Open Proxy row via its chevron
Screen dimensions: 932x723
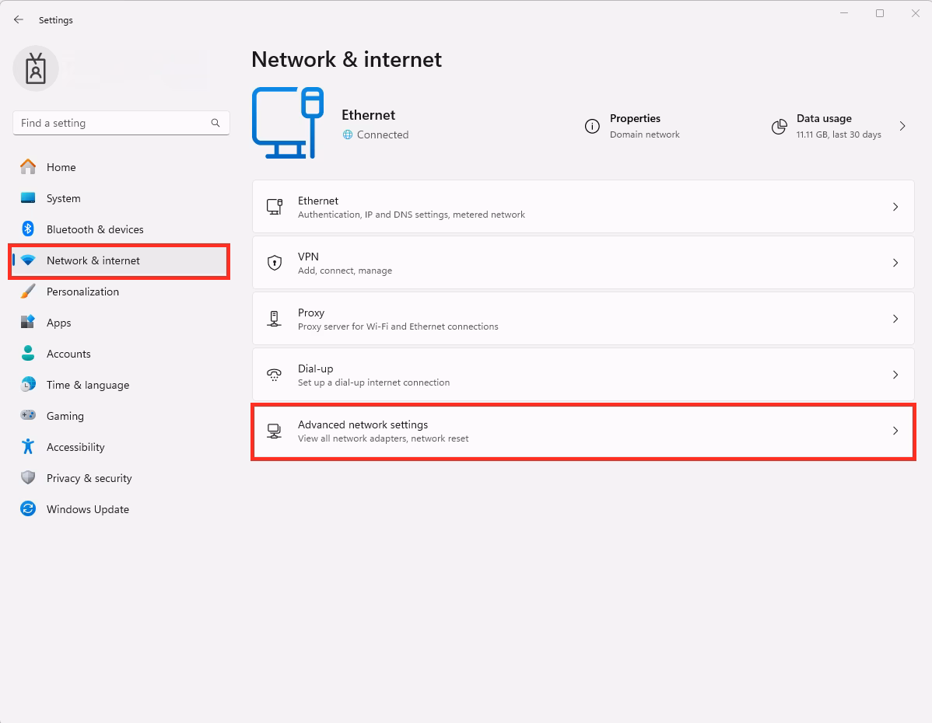tap(895, 319)
